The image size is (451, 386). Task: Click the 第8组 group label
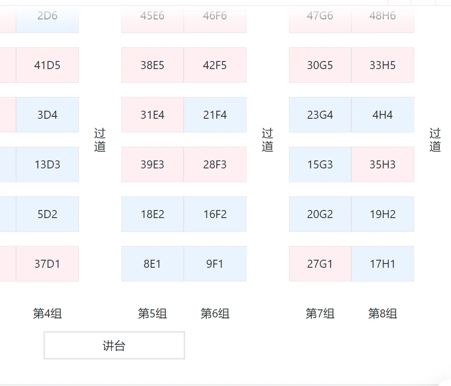(383, 313)
